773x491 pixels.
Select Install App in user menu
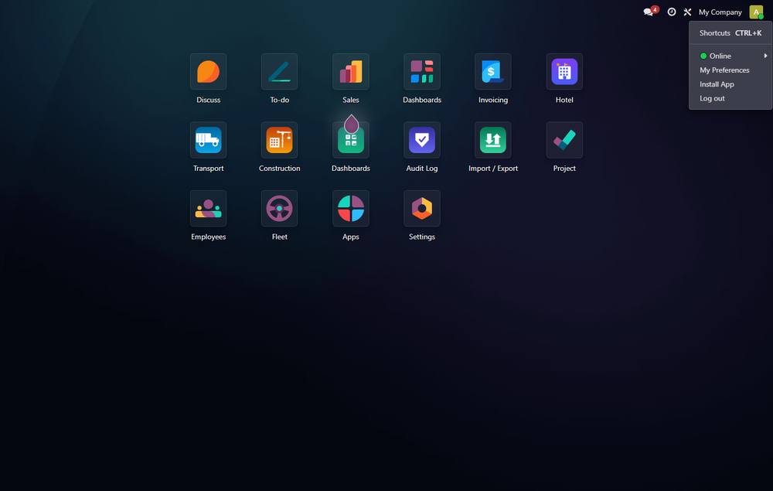coord(730,84)
